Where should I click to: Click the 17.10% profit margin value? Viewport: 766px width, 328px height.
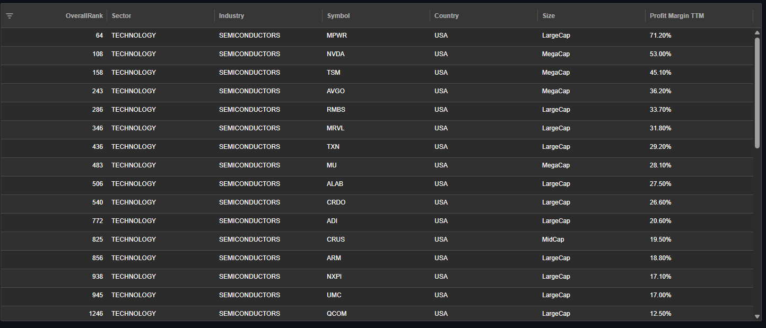pos(660,277)
